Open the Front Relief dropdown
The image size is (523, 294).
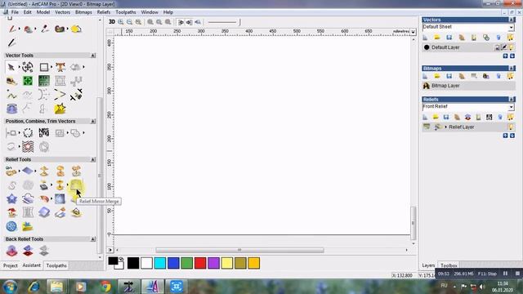tap(511, 107)
